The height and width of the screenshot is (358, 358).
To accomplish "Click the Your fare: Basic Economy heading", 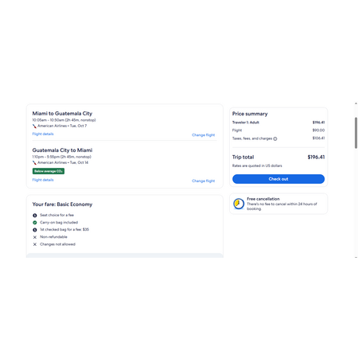I will [x=62, y=204].
